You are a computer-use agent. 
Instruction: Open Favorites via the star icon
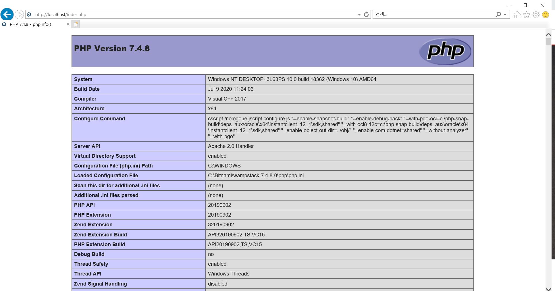526,14
